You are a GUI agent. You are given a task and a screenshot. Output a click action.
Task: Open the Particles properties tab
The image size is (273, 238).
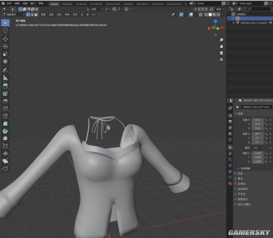pyautogui.click(x=230, y=159)
